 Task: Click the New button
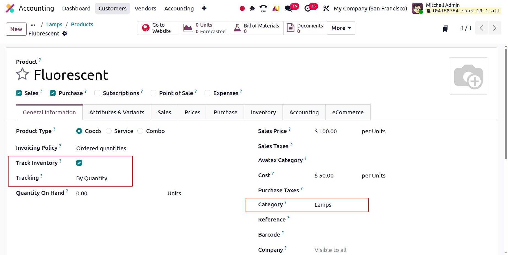coord(16,29)
